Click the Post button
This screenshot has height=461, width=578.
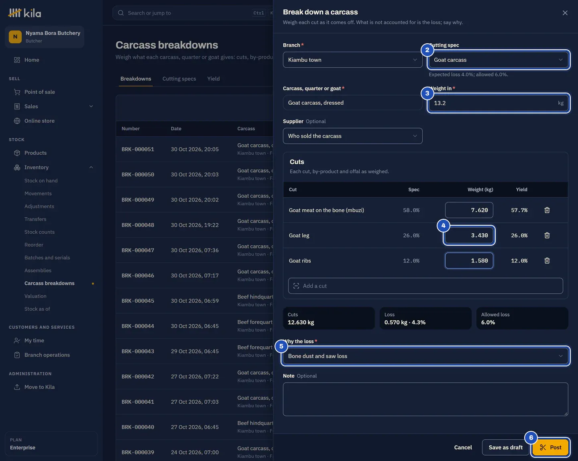(x=550, y=447)
